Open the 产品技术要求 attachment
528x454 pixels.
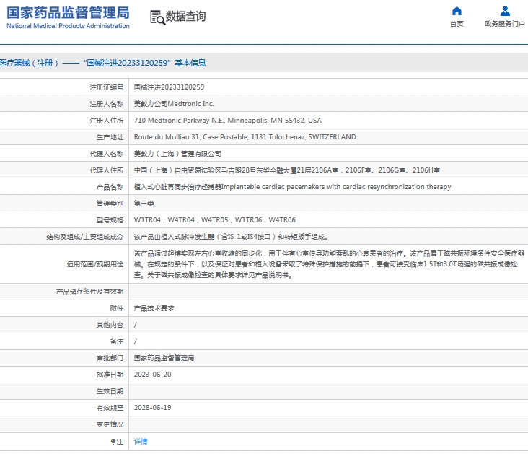(154, 308)
